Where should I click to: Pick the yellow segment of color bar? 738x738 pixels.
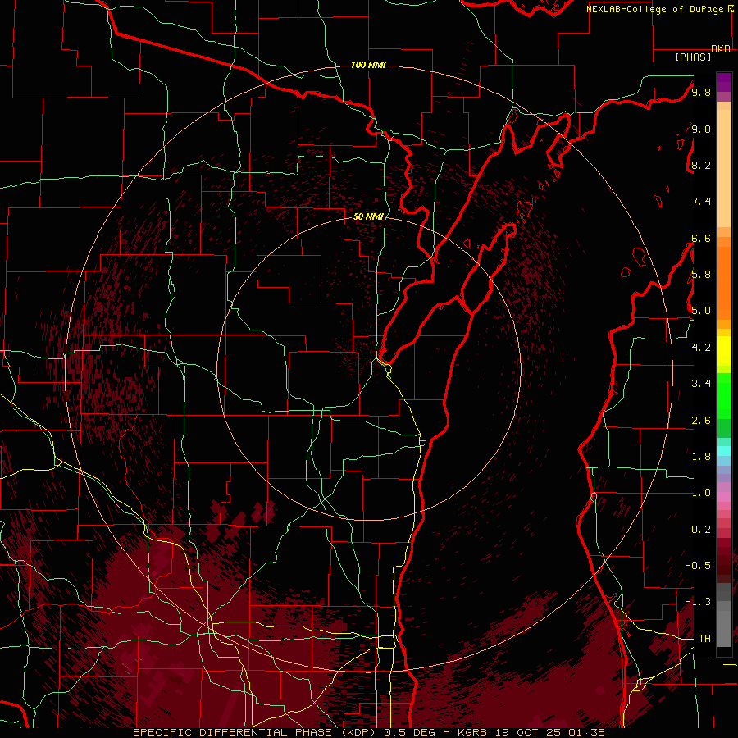(x=724, y=351)
